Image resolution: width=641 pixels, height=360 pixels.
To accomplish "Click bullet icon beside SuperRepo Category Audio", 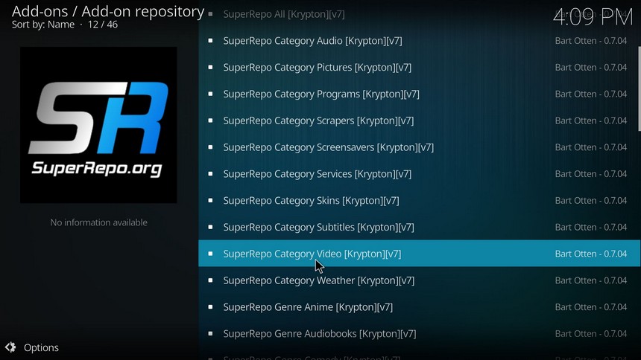I will (x=210, y=41).
